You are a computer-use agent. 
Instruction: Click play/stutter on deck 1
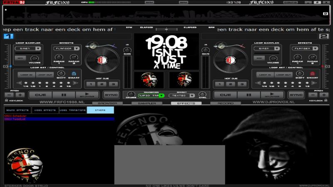pyautogui.click(x=87, y=95)
